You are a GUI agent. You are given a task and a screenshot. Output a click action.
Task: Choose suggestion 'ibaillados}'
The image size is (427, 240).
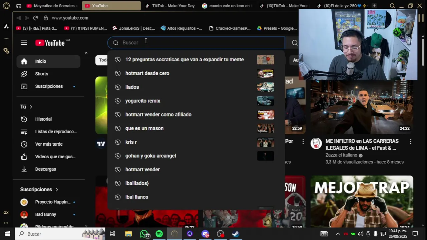(196, 183)
